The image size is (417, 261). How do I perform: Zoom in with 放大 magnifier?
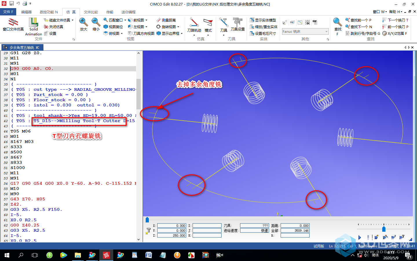click(83, 24)
